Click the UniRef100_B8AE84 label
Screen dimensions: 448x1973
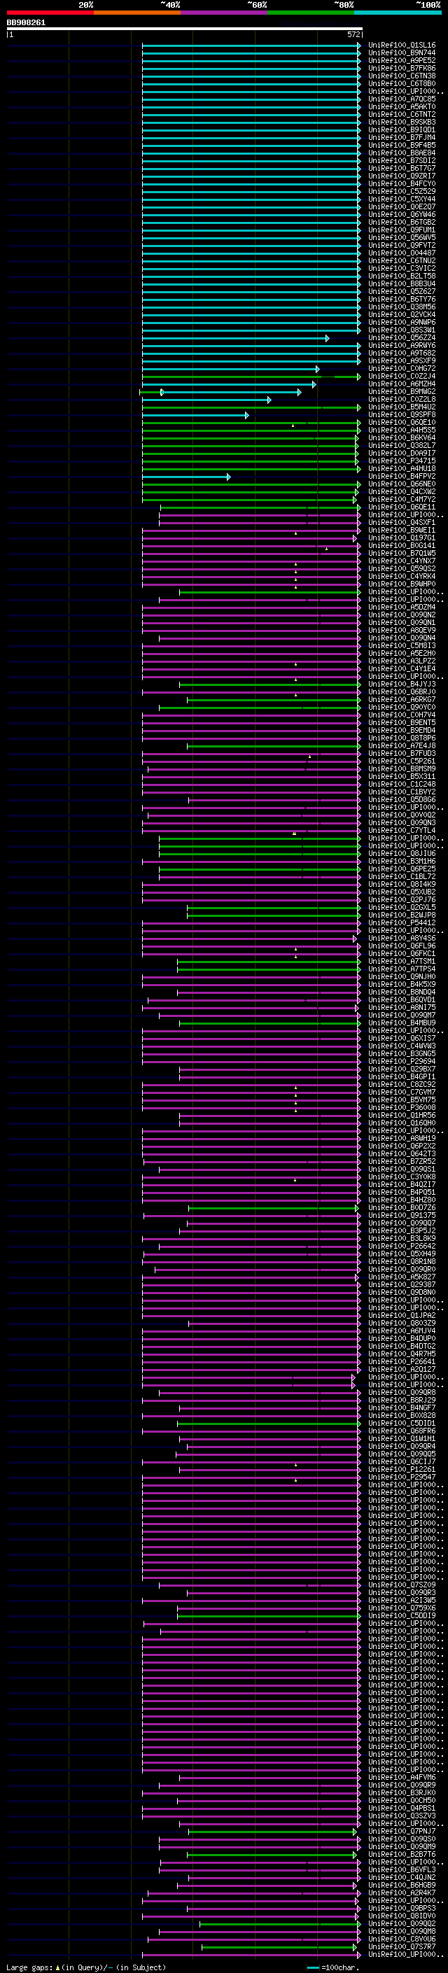402,153
